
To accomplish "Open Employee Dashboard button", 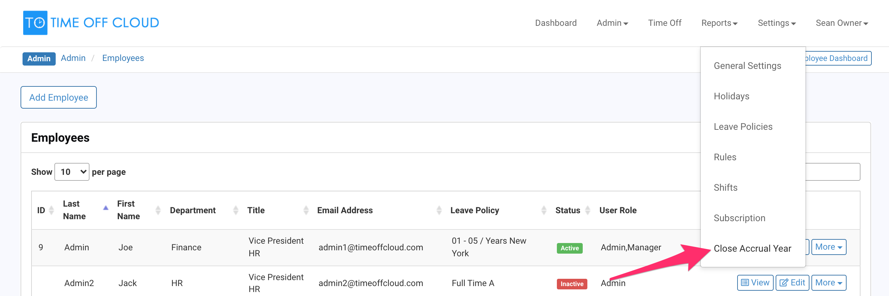I will (838, 58).
